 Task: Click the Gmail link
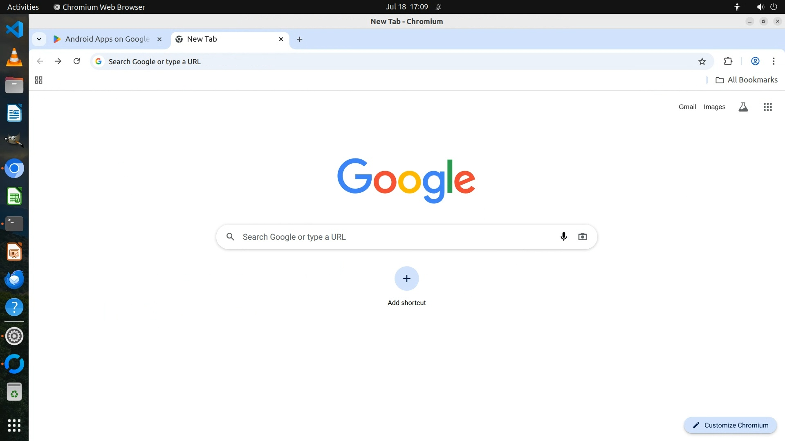point(687,107)
